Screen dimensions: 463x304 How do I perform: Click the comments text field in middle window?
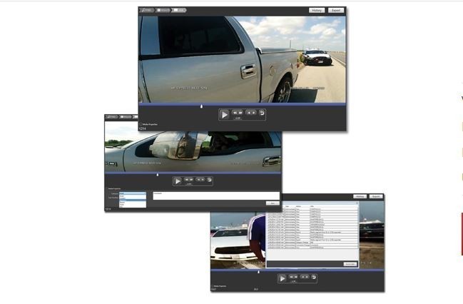(216, 196)
